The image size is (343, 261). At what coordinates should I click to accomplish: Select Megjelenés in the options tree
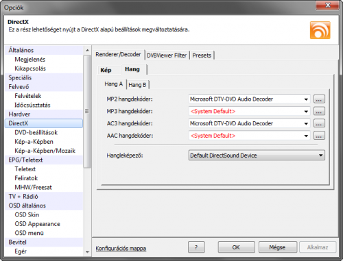click(44, 60)
